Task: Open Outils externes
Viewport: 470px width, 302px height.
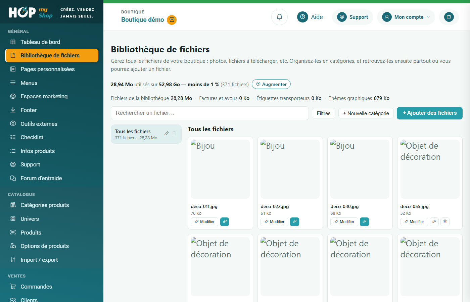Action: click(52, 124)
